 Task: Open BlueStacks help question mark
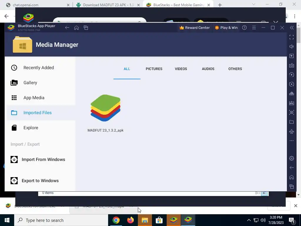click(244, 28)
